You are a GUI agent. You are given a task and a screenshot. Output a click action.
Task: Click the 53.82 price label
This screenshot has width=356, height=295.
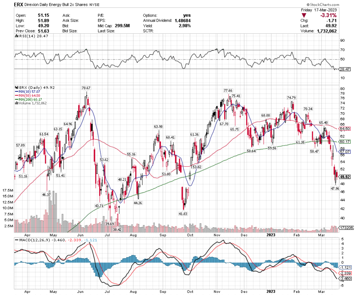coord(197,167)
